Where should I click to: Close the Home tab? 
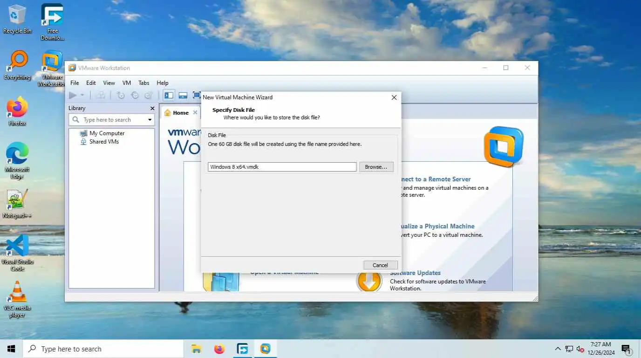(195, 112)
